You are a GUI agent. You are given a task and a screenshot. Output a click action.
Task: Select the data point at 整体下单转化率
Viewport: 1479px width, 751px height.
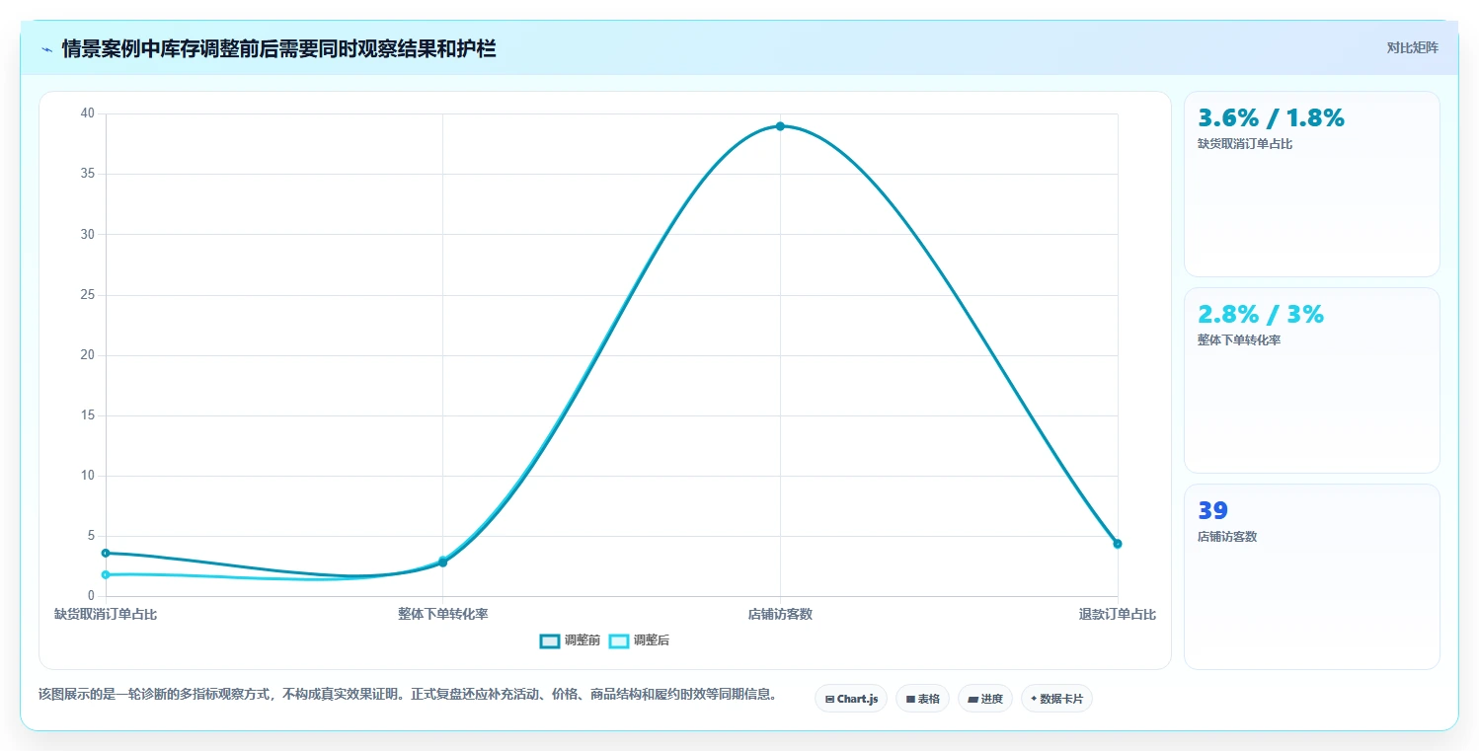coord(442,562)
